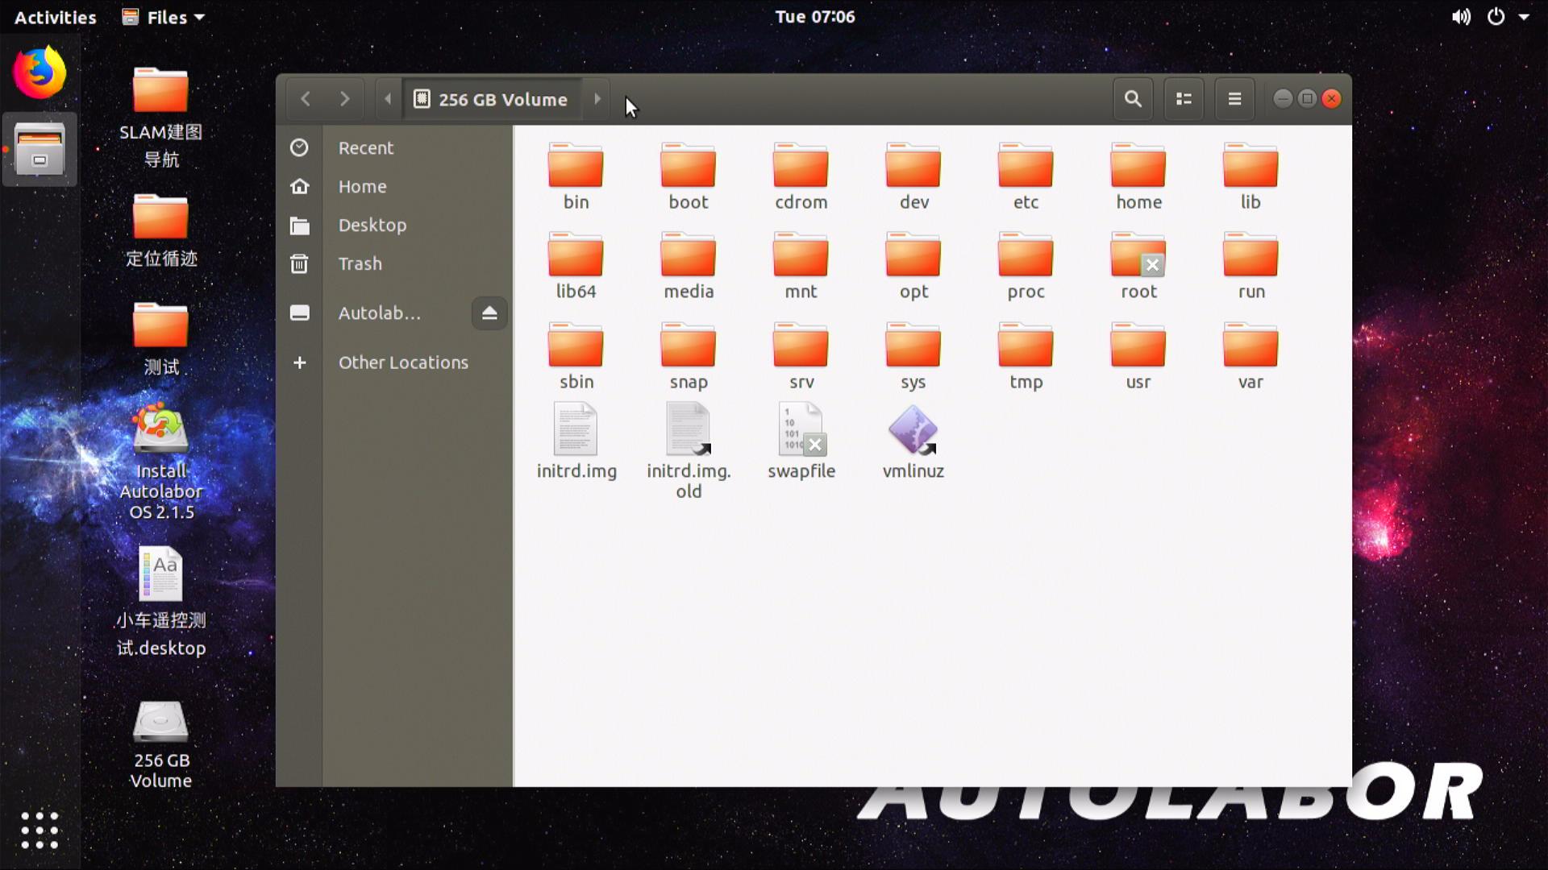Eject the Autolab volume in sidebar
The height and width of the screenshot is (870, 1548).
(489, 313)
